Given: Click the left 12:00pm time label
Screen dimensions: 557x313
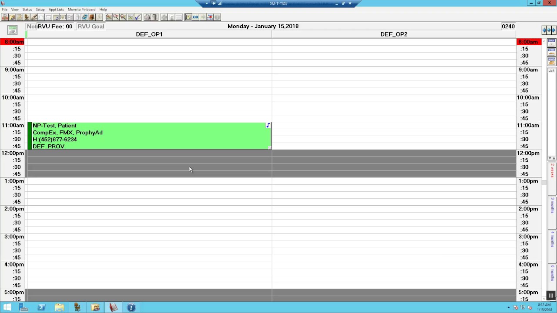Looking at the screenshot, I should 13,153.
